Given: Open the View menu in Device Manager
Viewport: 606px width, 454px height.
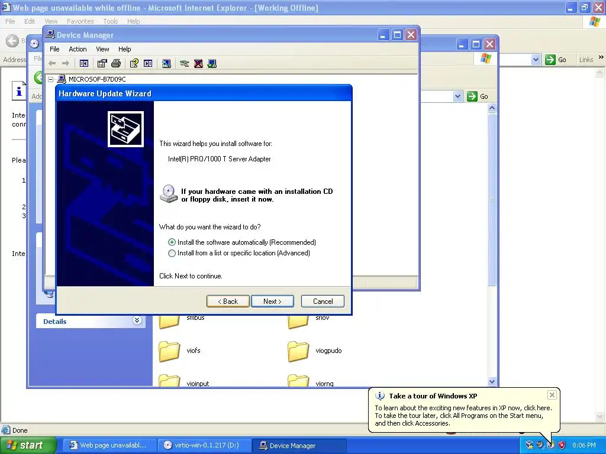Looking at the screenshot, I should pyautogui.click(x=102, y=49).
